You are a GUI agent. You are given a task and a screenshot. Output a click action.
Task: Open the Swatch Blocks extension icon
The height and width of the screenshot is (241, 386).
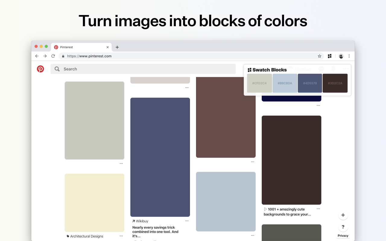(x=330, y=56)
